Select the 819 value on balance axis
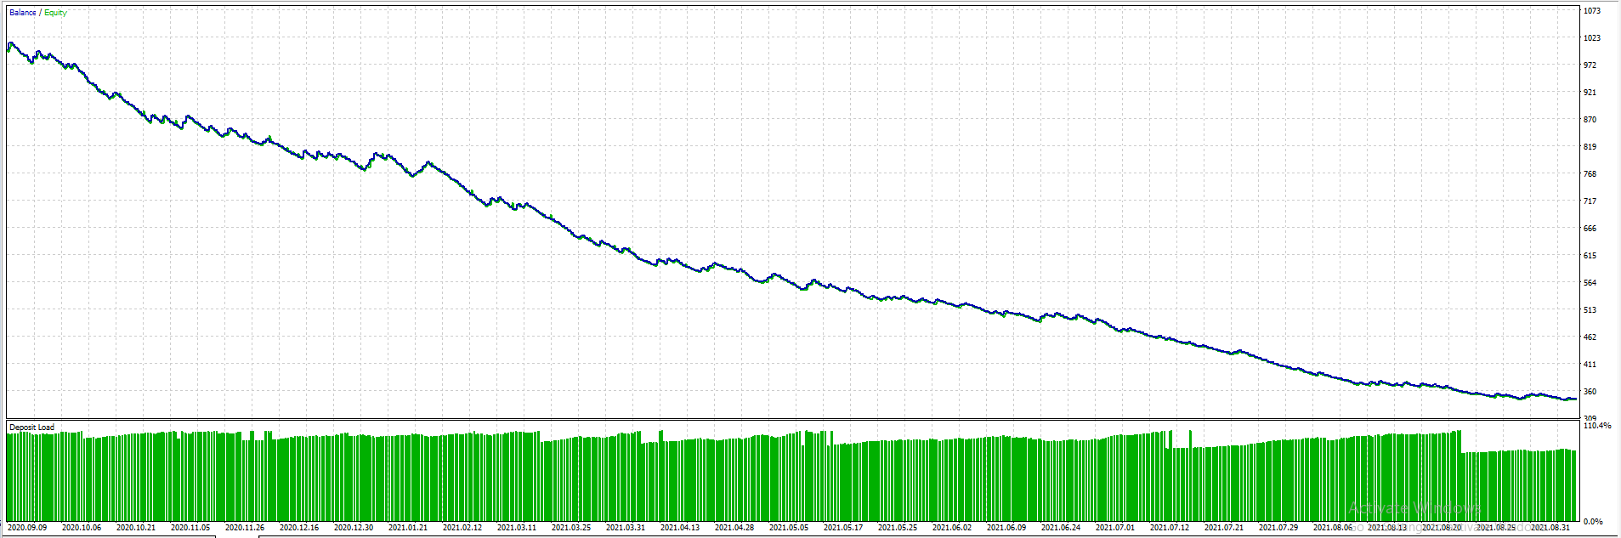Screen dimensions: 1621x538 1590,147
